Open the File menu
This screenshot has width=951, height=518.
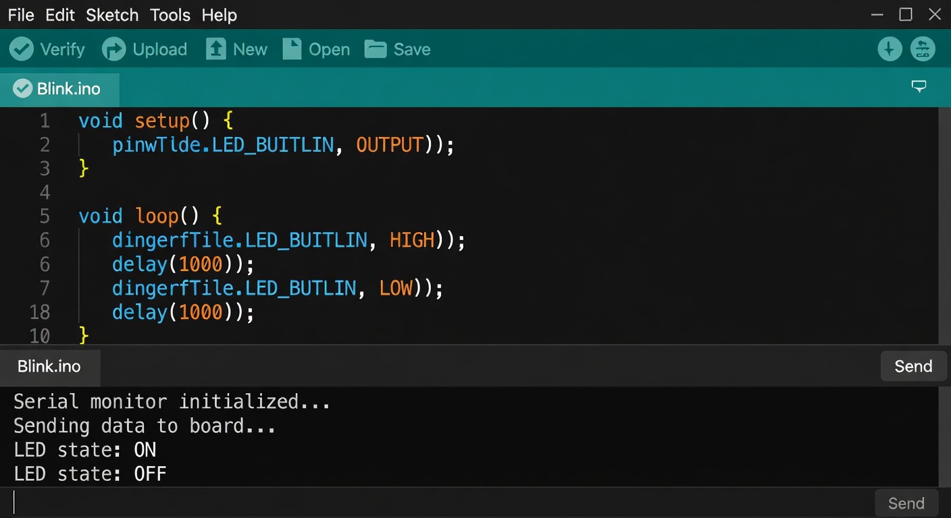[20, 14]
